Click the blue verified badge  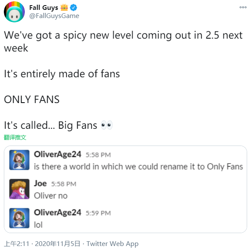point(74,8)
